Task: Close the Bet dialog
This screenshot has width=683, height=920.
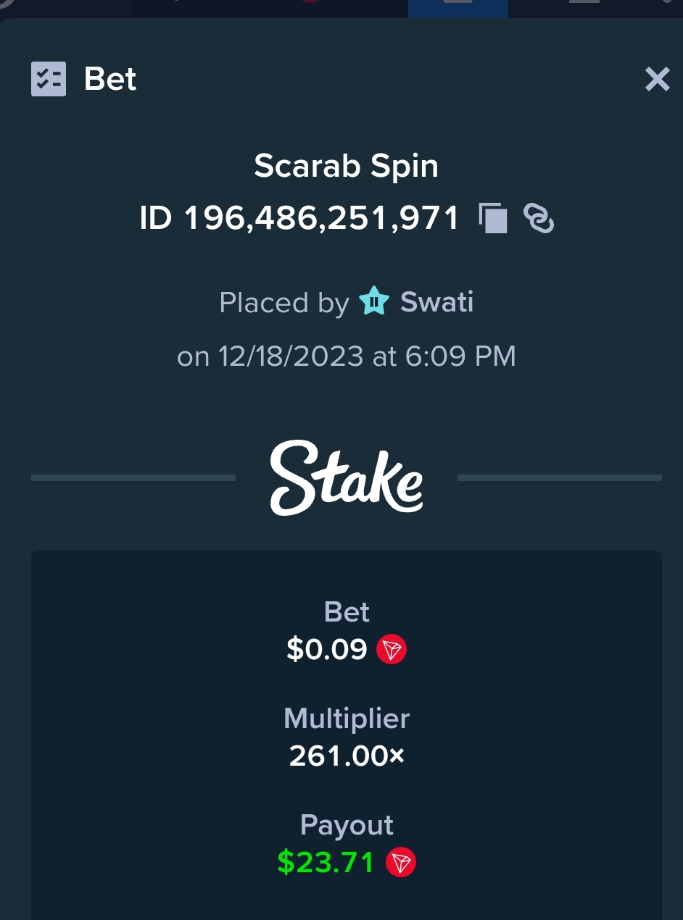Action: 658,79
